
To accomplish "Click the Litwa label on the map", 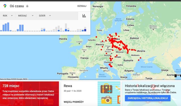I will click(126, 30).
